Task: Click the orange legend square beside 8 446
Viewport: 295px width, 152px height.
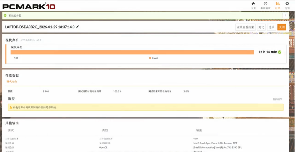Action: [150, 58]
